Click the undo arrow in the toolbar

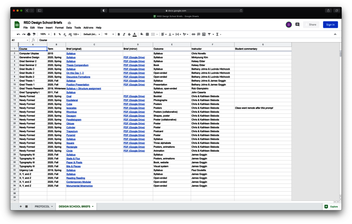[x=18, y=34]
